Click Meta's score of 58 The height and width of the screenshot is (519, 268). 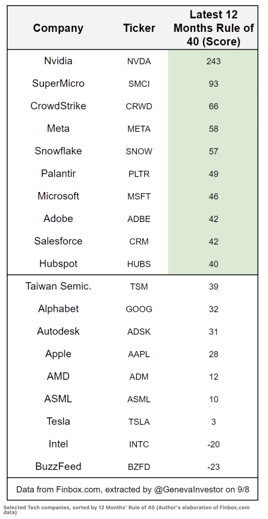pyautogui.click(x=213, y=129)
